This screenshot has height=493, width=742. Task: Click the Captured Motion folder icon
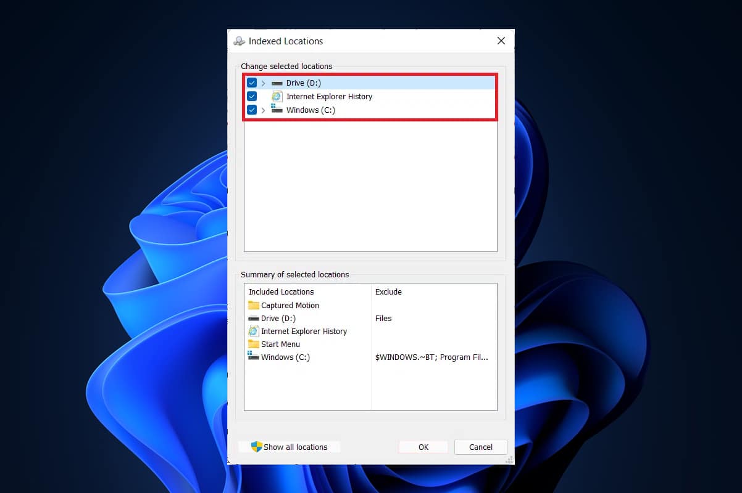tap(254, 305)
